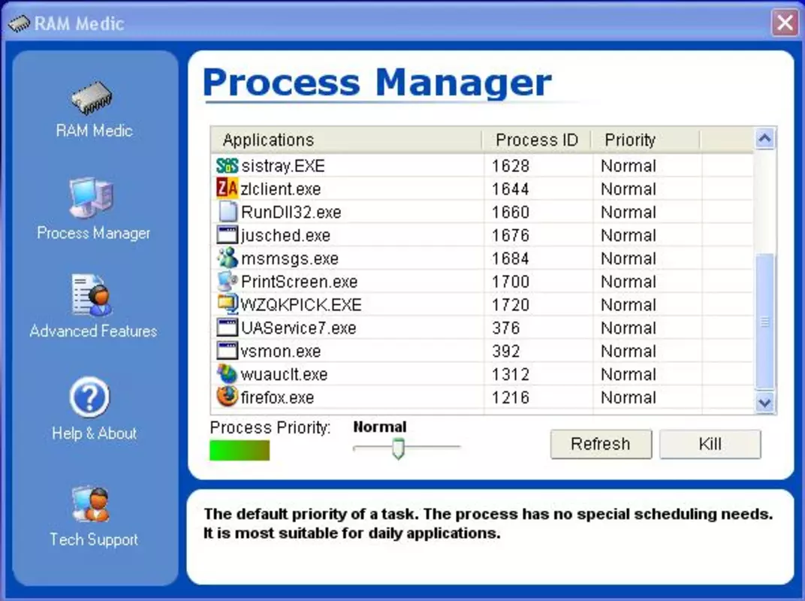The image size is (805, 601).
Task: Select the RunDll32.exe process name
Action: (291, 212)
